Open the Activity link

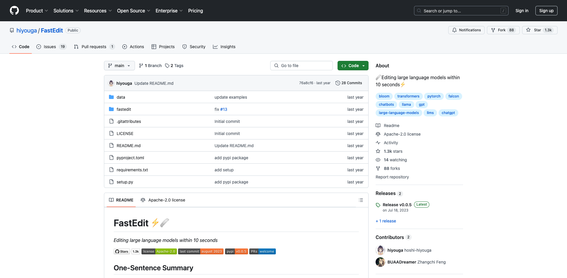[387, 143]
